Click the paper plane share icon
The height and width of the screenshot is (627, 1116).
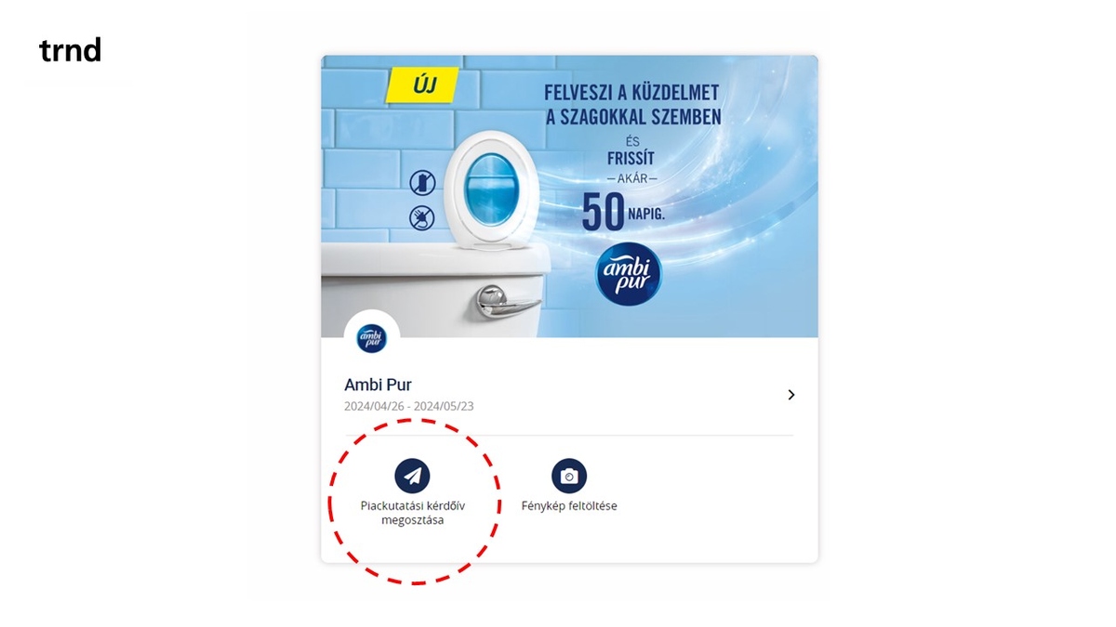[x=412, y=476]
